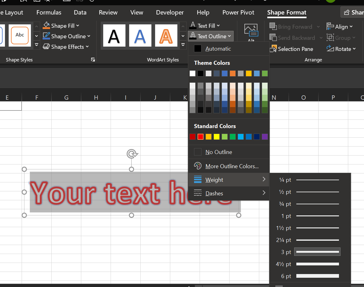The image size is (364, 287).
Task: Click the rotation handle above the text box
Action: (132, 154)
